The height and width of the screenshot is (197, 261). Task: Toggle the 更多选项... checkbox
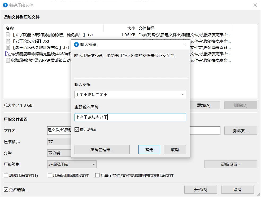click(x=6, y=190)
